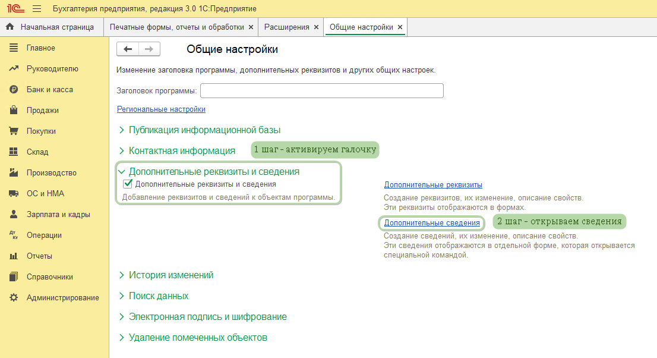Click the ОС и НМА truck icon
The height and width of the screenshot is (358, 657).
14,193
